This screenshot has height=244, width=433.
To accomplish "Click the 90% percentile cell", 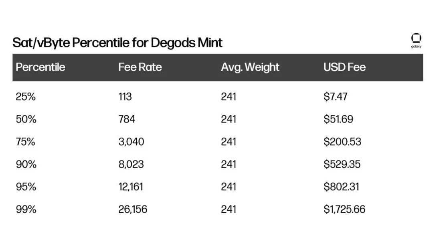I will pyautogui.click(x=26, y=165).
